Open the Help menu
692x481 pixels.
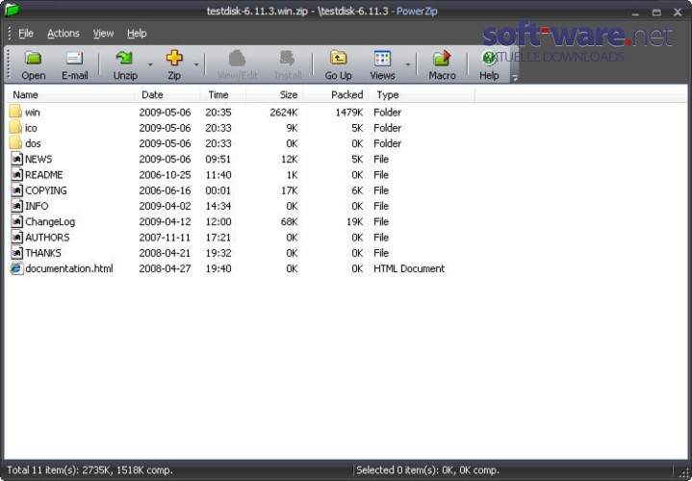point(137,33)
